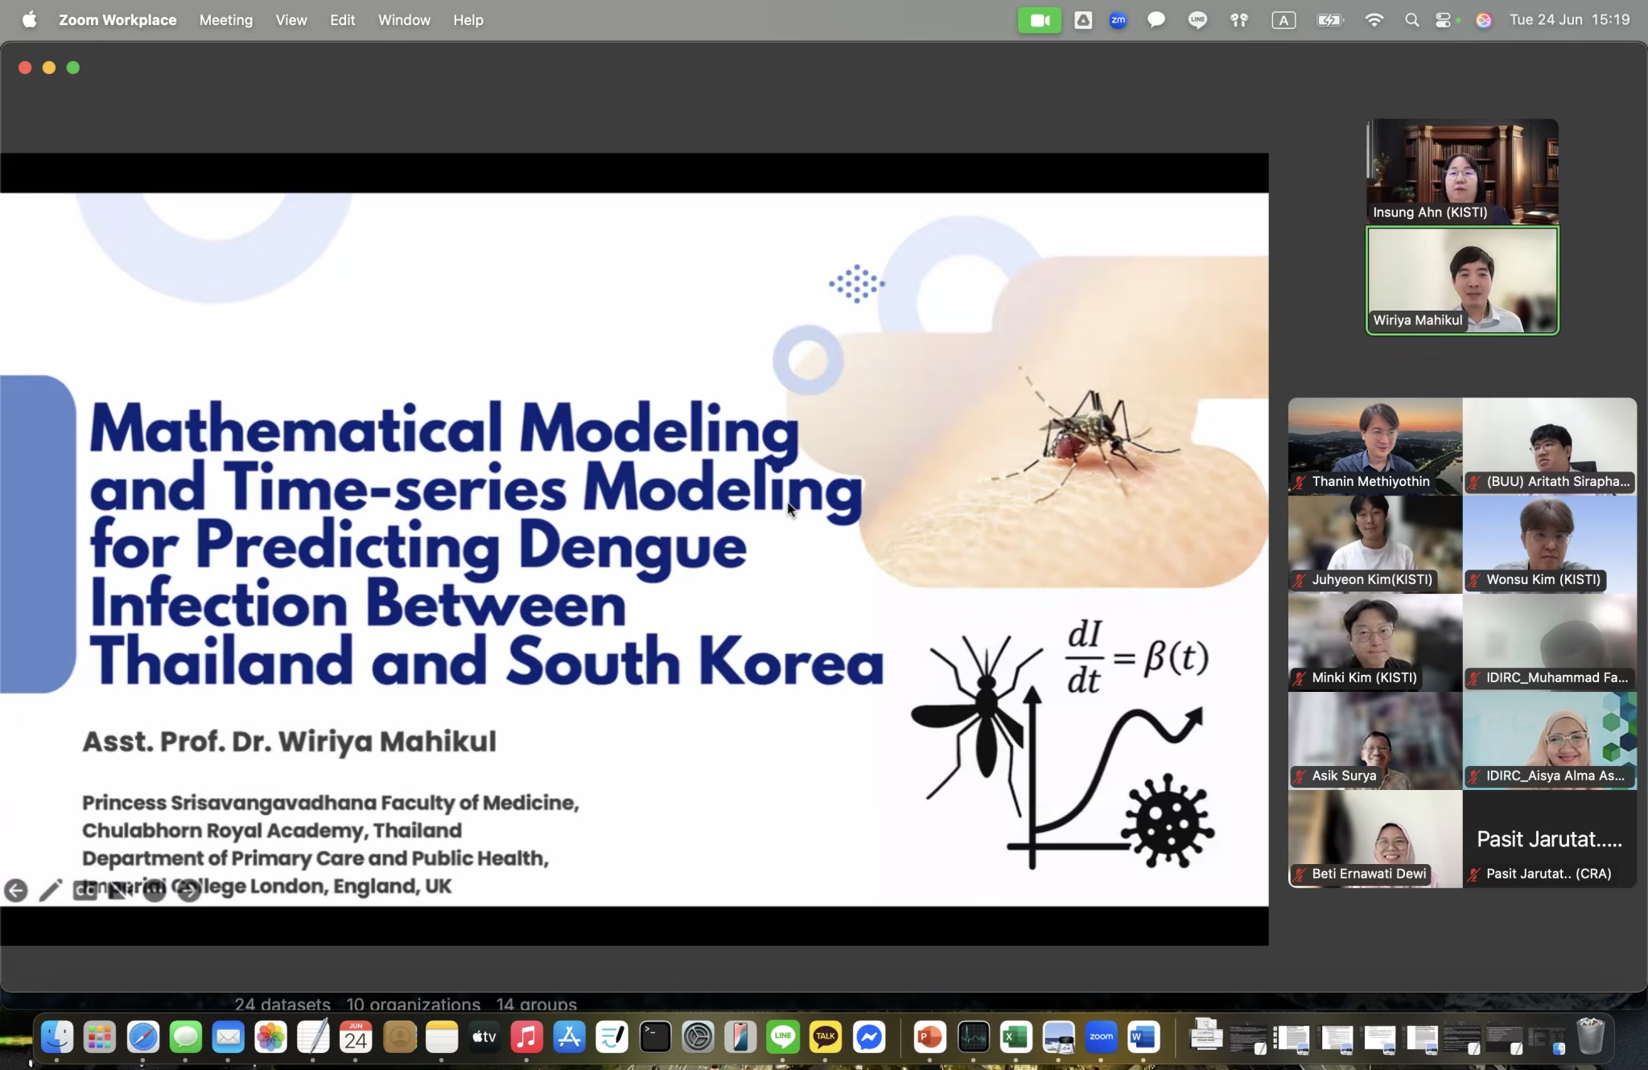
Task: Open Finder from the Dock
Action: pos(57,1037)
